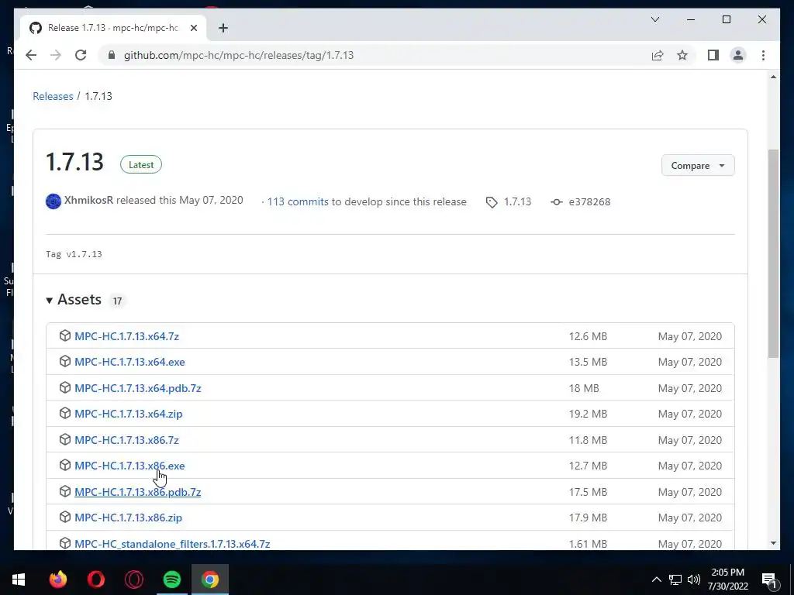Image resolution: width=794 pixels, height=595 pixels.
Task: Click package icon beside x64.exe asset
Action: [65, 361]
